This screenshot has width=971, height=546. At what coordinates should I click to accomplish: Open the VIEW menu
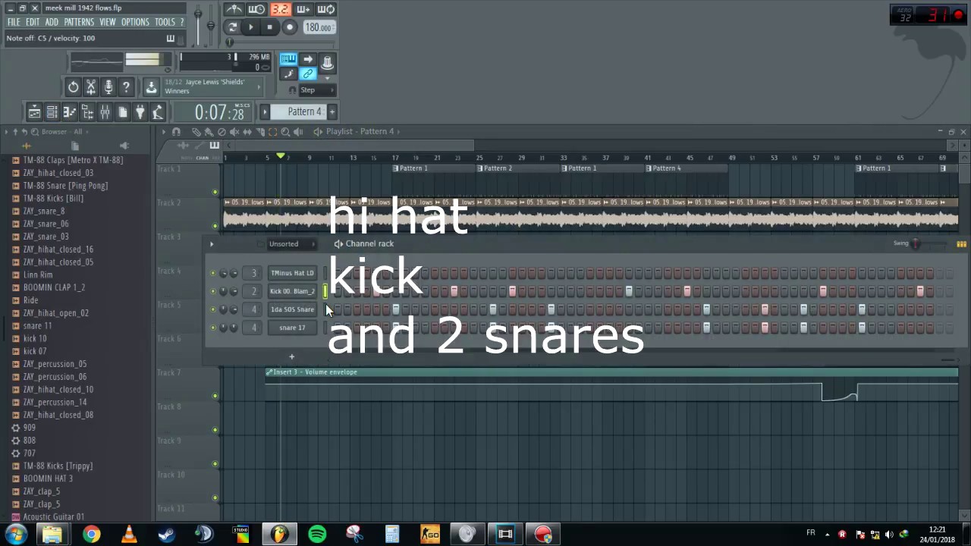(108, 22)
